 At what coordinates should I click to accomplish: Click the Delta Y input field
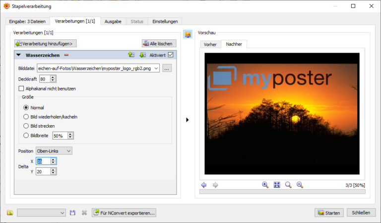pyautogui.click(x=42, y=171)
